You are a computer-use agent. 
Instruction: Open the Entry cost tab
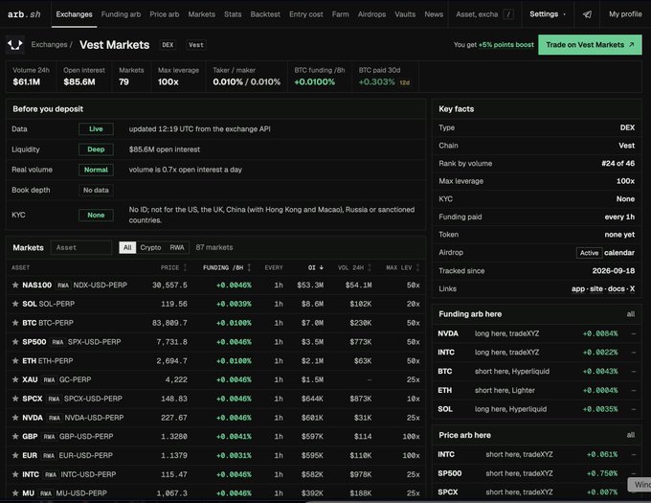pos(306,14)
